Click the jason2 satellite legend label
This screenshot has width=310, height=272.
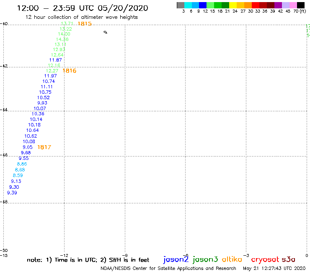coord(176,259)
